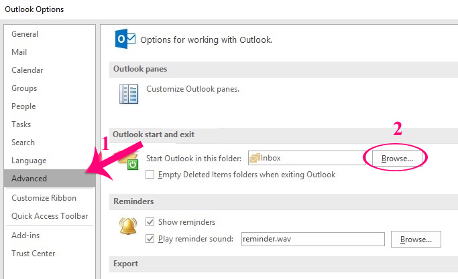Go to People options
458x279 pixels.
click(x=23, y=106)
